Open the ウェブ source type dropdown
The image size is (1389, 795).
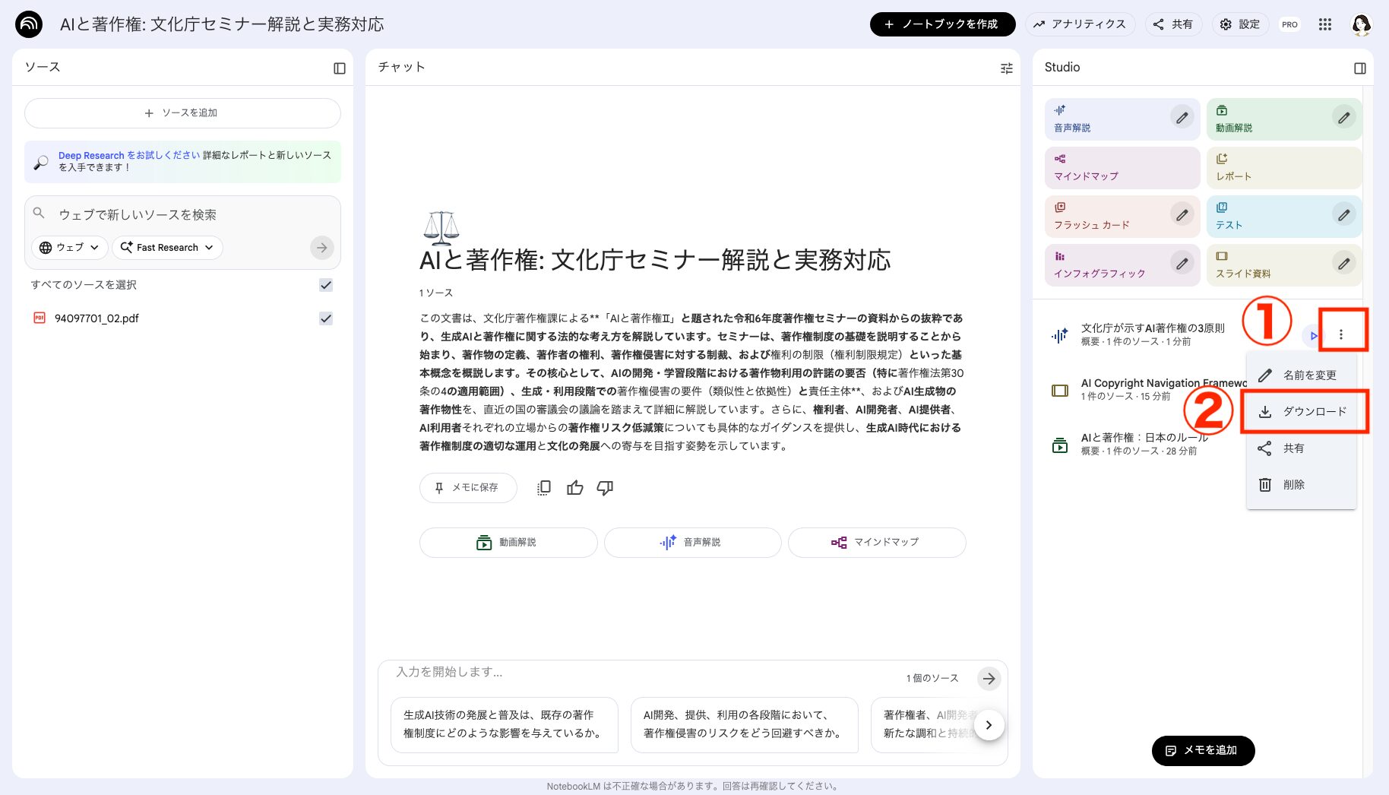point(68,247)
